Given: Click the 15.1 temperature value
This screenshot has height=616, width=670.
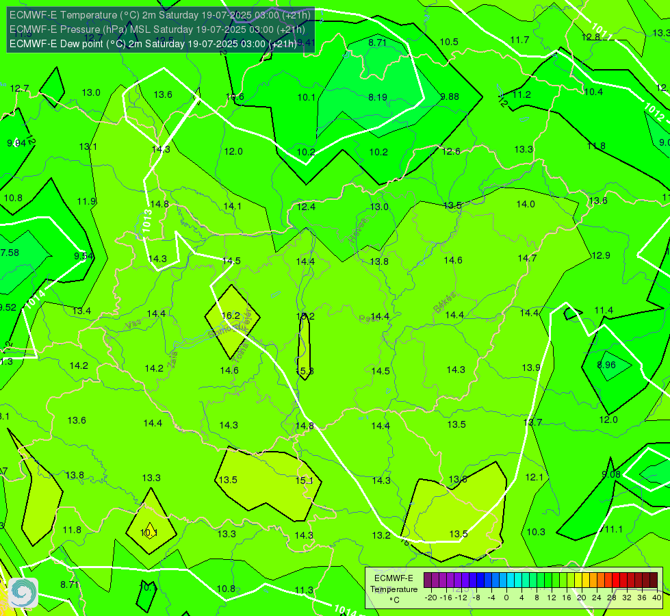Looking at the screenshot, I should pyautogui.click(x=305, y=480).
